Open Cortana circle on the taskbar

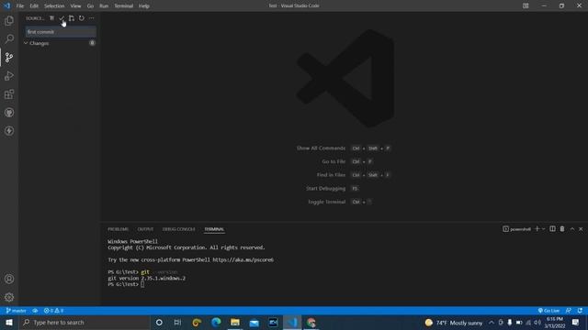pos(159,322)
